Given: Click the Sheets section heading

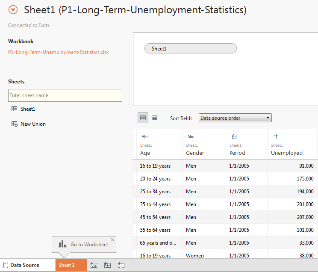Looking at the screenshot, I should tap(16, 82).
